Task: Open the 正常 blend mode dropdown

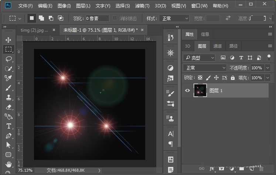Action: pos(205,68)
